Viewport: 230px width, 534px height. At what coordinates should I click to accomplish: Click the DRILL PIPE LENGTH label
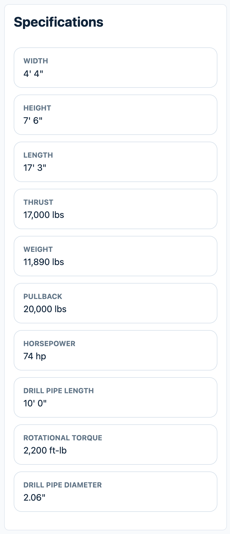click(58, 391)
